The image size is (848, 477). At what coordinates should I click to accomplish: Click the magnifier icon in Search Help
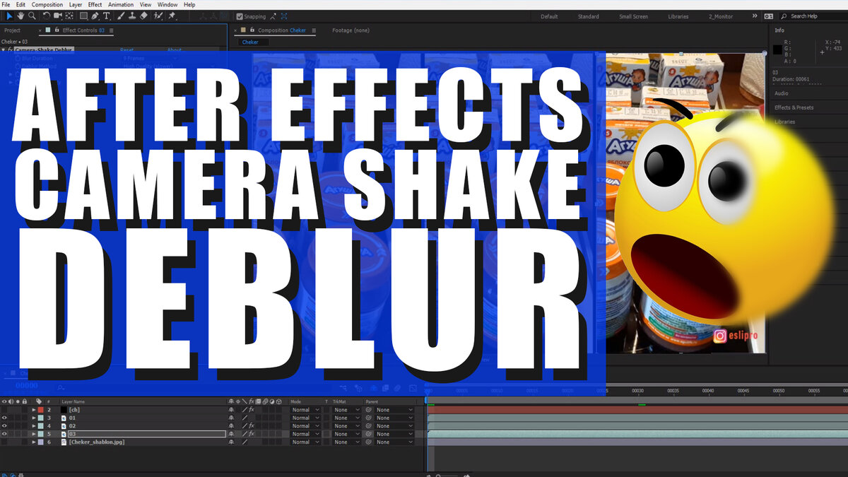pyautogui.click(x=785, y=16)
